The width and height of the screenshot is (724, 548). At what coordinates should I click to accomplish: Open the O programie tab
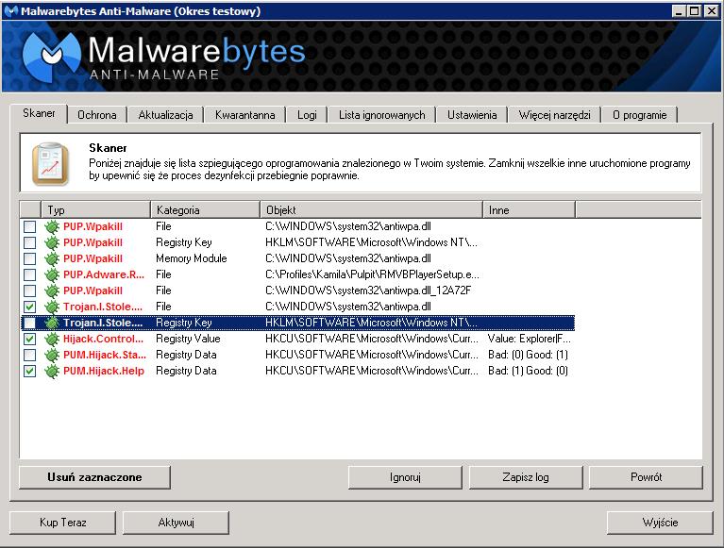(639, 115)
